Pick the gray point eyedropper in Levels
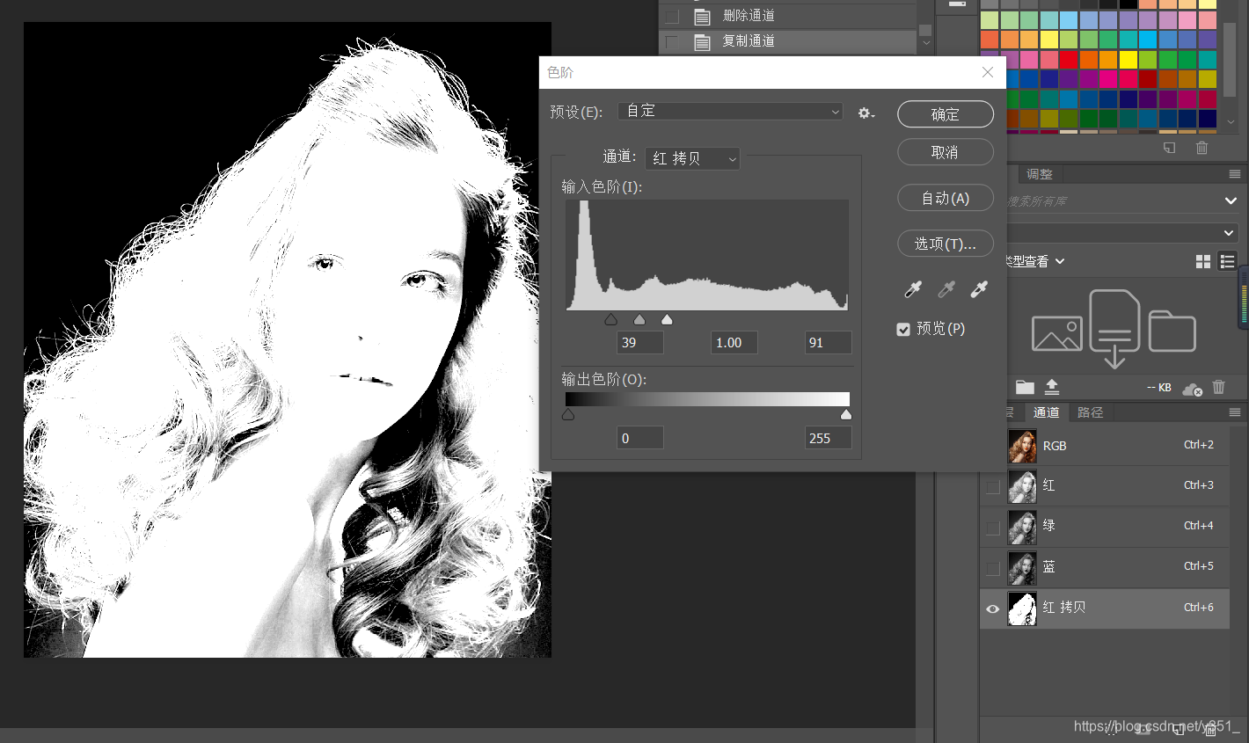The width and height of the screenshot is (1249, 743). (x=946, y=288)
